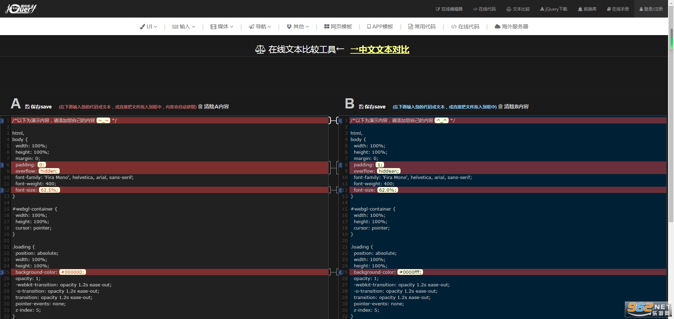Click 'font-size: 62.5%;' in panel A

click(x=38, y=190)
